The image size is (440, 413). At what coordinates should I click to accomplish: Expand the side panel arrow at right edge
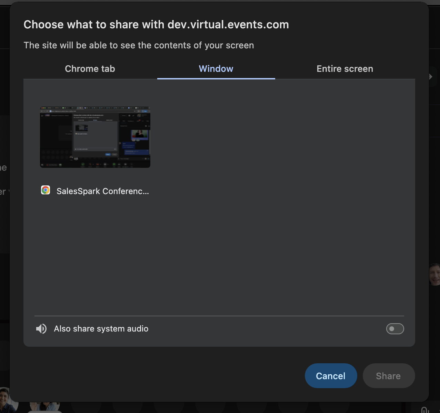tap(431, 77)
